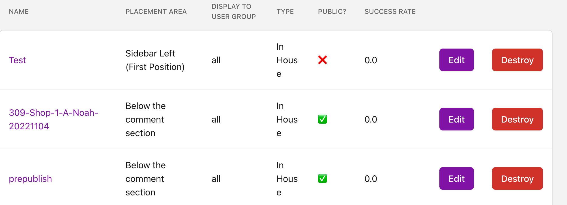This screenshot has width=567, height=205.
Task: Click the TYPE column header
Action: click(x=285, y=12)
